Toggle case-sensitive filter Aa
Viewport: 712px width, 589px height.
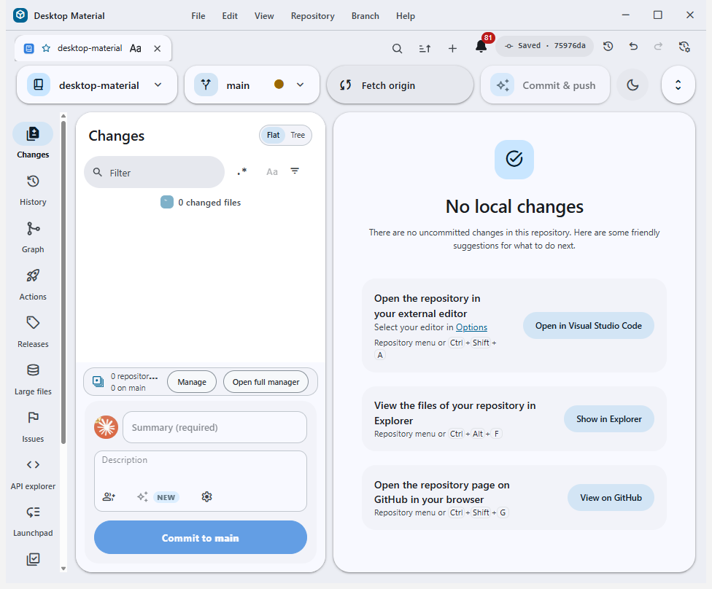coord(272,172)
